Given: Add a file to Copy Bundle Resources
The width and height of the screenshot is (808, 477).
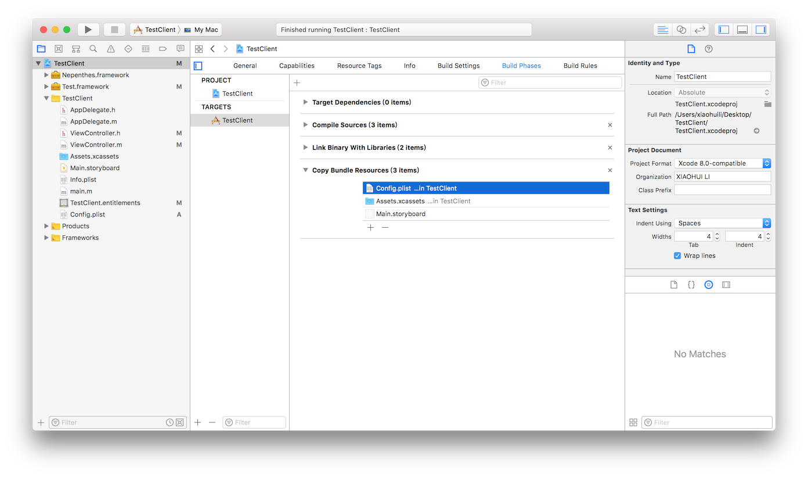Looking at the screenshot, I should (x=371, y=227).
